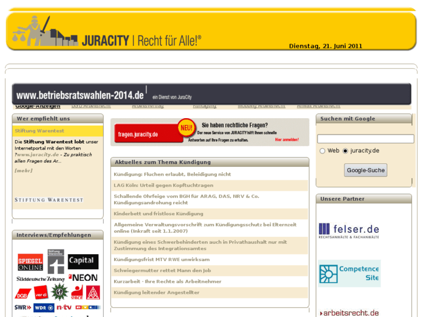Focus the Google search text field

click(x=365, y=139)
